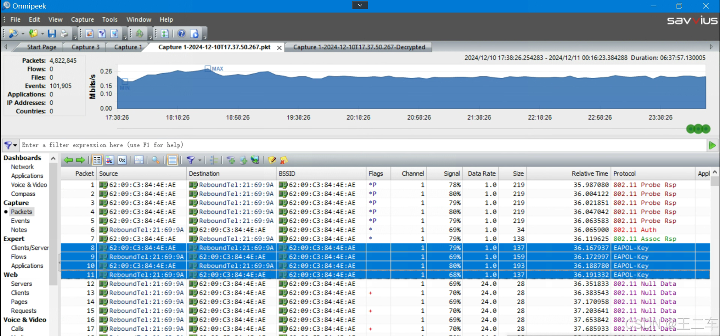Screen dimensions: 720x336
Task: Sort by the Relative Time column header
Action: tap(569, 173)
